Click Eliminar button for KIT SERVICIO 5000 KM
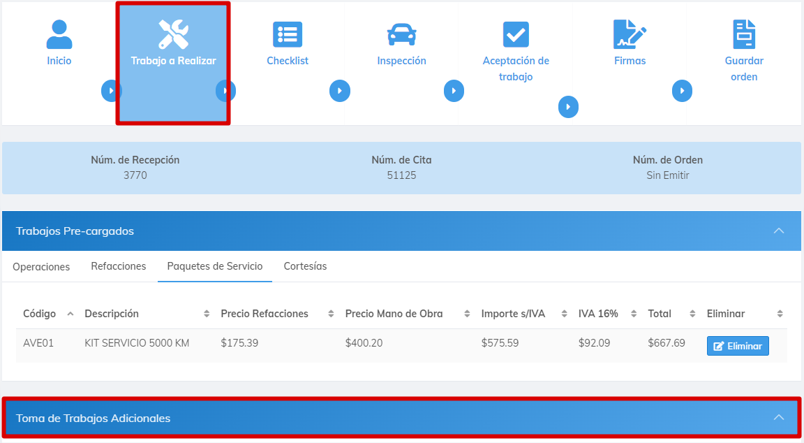 click(738, 346)
